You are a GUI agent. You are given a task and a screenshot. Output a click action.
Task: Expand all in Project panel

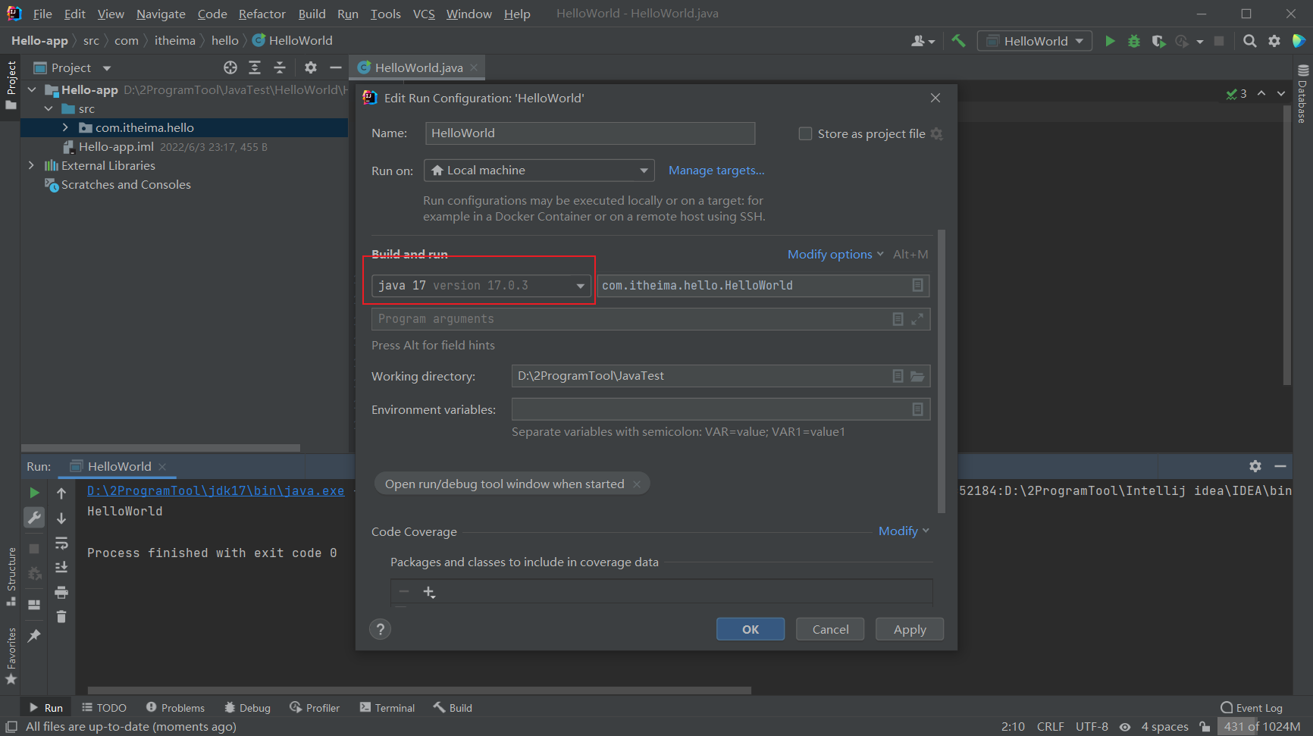[255, 67]
